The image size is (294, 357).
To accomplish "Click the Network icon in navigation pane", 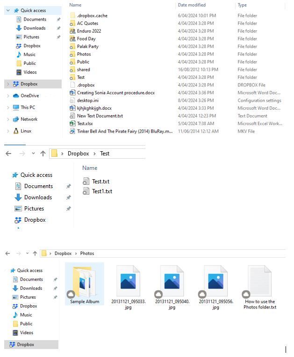I will 16,119.
